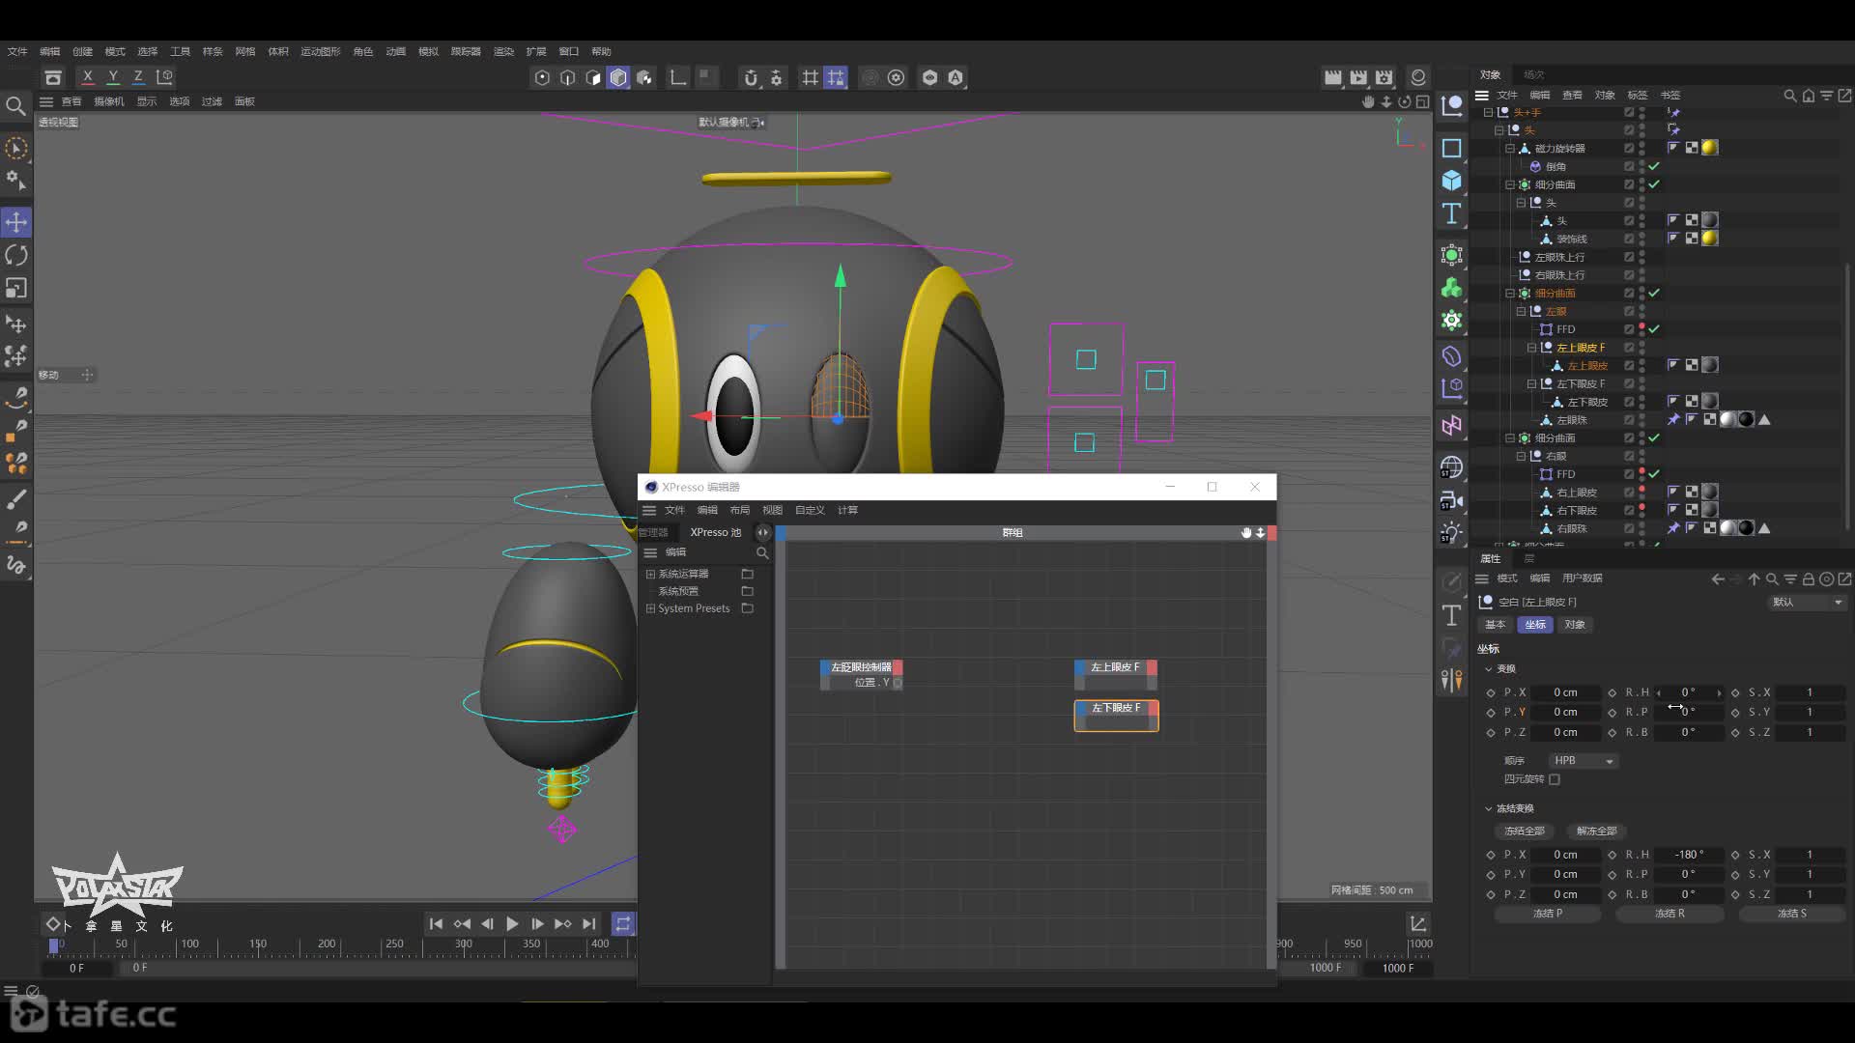Viewport: 1855px width, 1043px height.
Task: Click the timeline dope sheet icon bottom right
Action: click(1417, 924)
